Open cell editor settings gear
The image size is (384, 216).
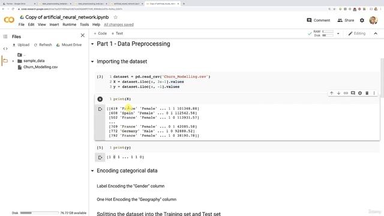point(360,93)
